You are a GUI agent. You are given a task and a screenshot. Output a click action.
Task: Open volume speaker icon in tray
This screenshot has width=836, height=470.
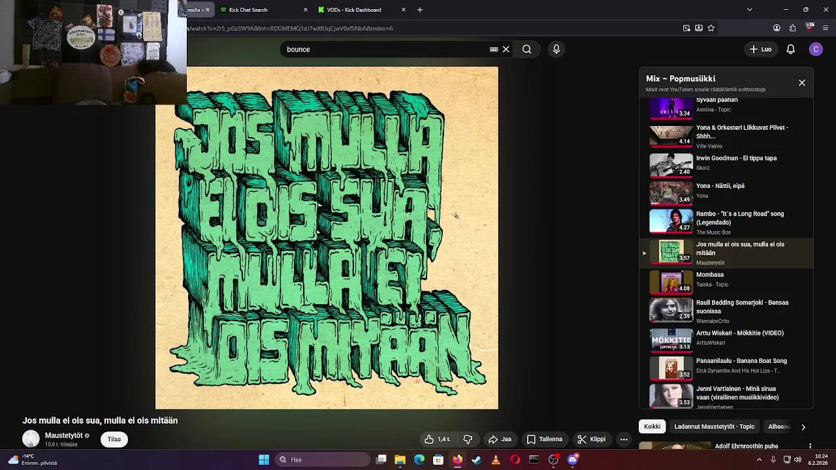click(797, 460)
